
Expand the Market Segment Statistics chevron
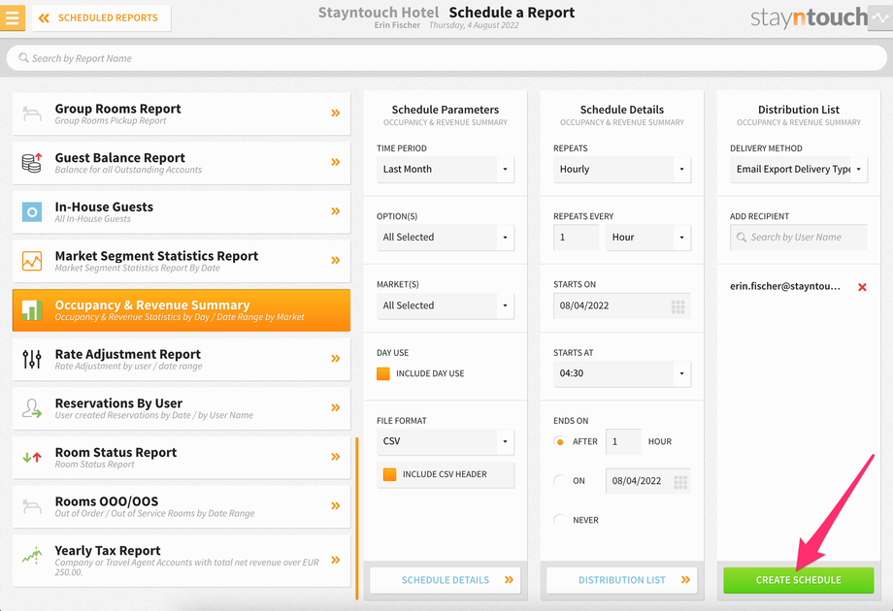(336, 260)
